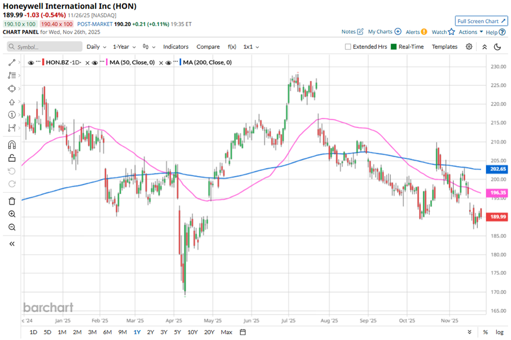Hide the MA (50, Close, 0) line

click(x=95, y=63)
